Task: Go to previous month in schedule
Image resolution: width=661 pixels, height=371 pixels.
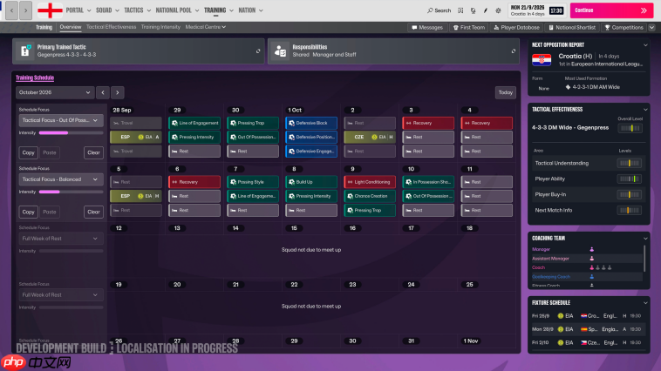Action: pos(103,92)
